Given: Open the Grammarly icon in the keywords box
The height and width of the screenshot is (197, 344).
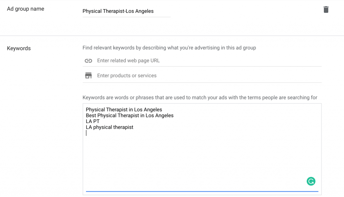Looking at the screenshot, I should tap(311, 181).
